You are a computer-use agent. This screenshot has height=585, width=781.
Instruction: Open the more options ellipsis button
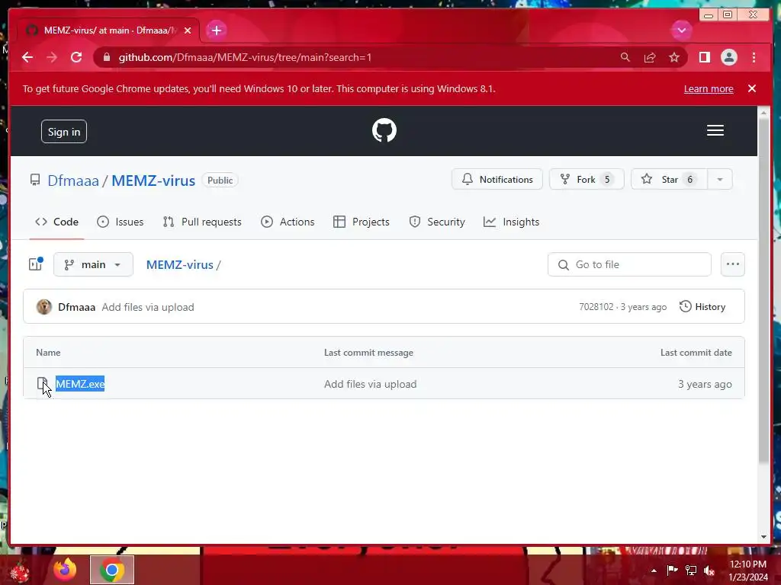pos(732,264)
